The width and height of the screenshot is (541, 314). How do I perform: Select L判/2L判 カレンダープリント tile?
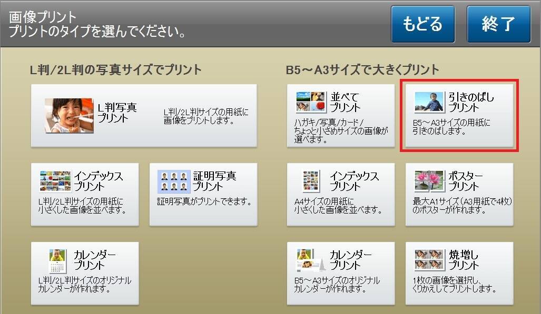[x=85, y=274]
